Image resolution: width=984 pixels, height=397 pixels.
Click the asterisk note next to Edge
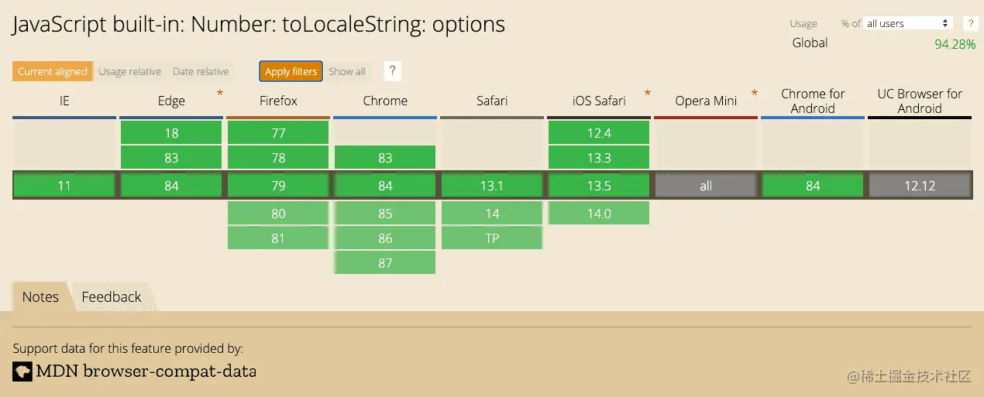point(220,94)
